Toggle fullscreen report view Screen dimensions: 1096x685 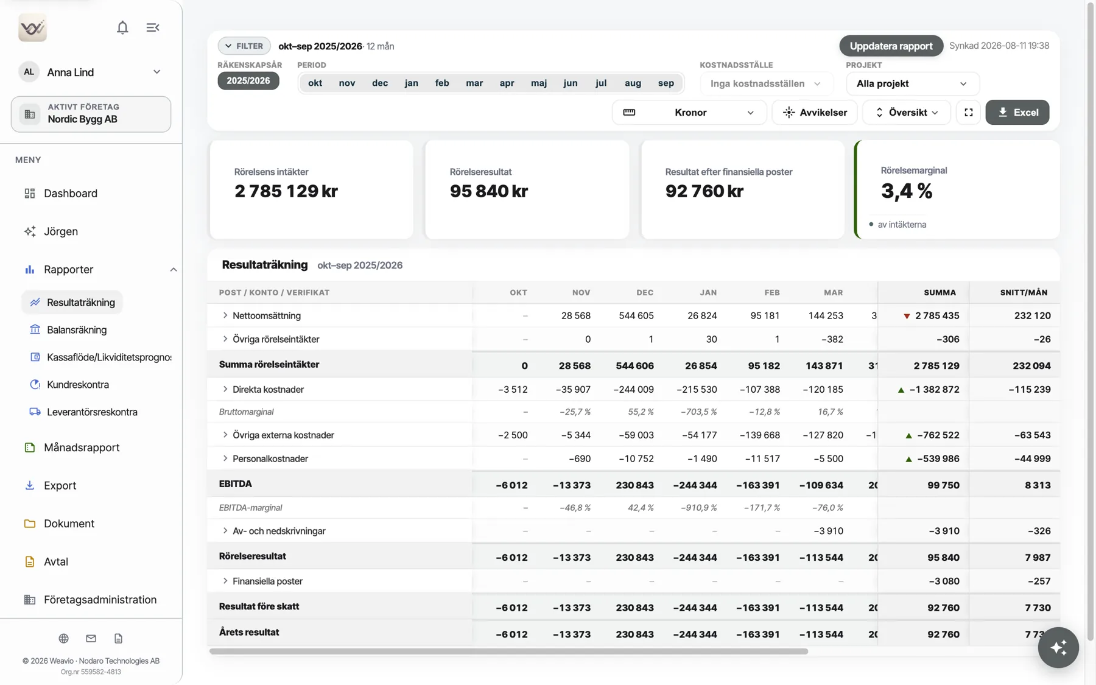(969, 112)
